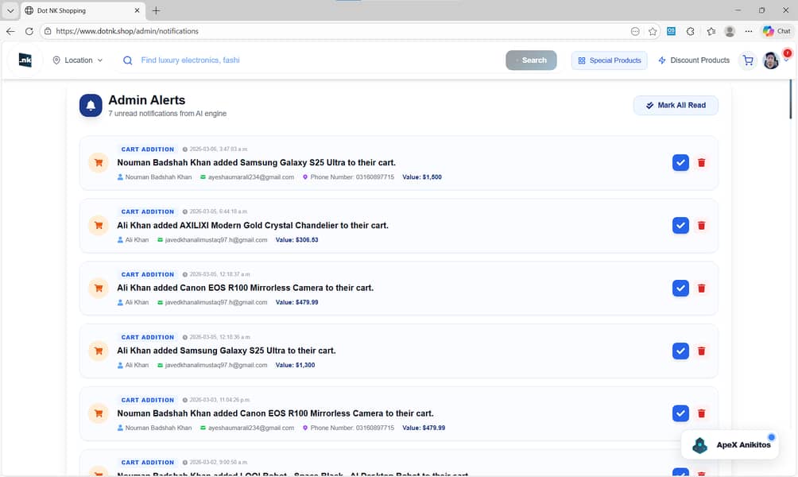Open browser profile icon

730,31
